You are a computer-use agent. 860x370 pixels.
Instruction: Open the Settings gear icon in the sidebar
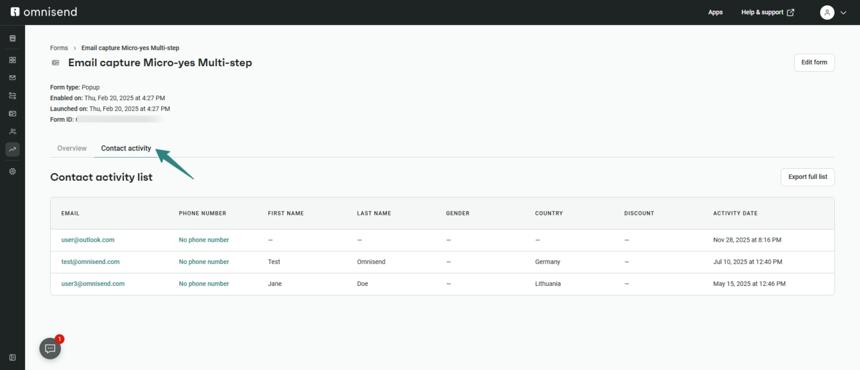point(13,171)
